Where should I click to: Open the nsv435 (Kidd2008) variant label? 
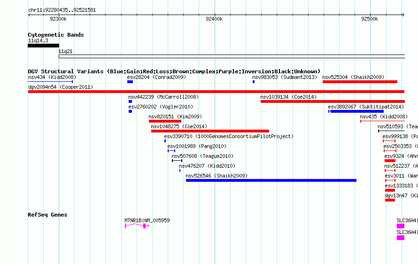pyautogui.click(x=384, y=116)
